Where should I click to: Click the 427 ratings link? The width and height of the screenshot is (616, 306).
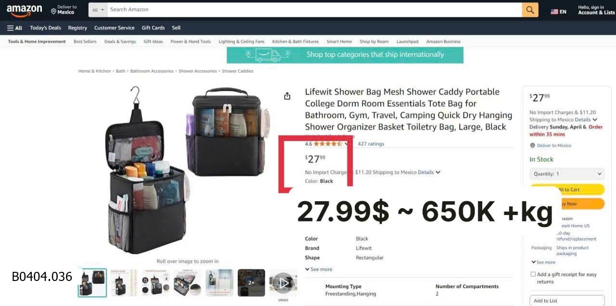tap(371, 143)
